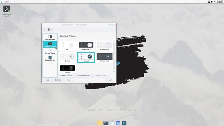Viewport: 224px width, 126px height.
Task: Open Help for Desktop Theme settings
Action: 48,80
